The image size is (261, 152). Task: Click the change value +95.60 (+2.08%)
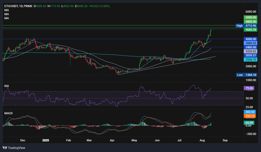click(99, 6)
